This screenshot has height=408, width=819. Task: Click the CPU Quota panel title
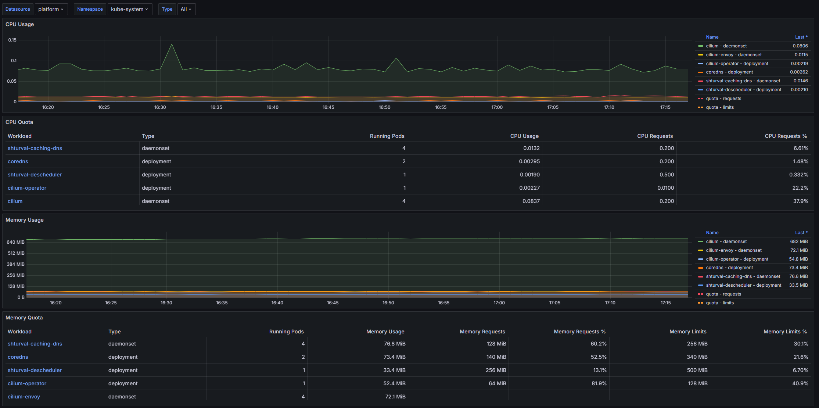click(19, 122)
